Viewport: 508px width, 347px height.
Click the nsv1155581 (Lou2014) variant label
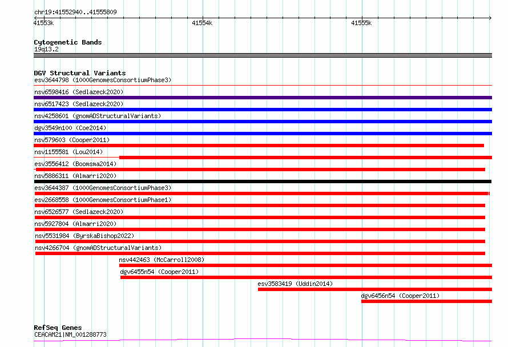pyautogui.click(x=68, y=152)
